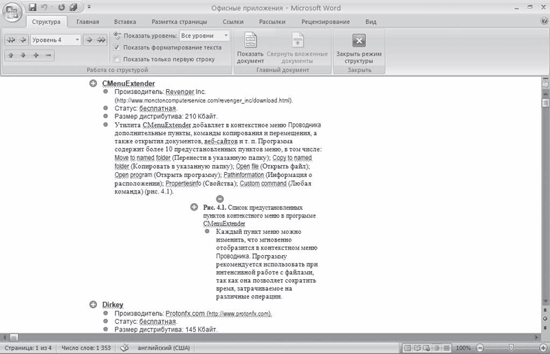This screenshot has width=550, height=354.
Task: Click the Collapse minus icon in outline tools
Action: click(48, 56)
